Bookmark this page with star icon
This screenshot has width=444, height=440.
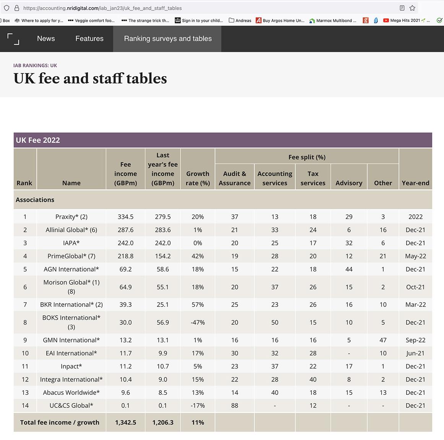pyautogui.click(x=412, y=8)
